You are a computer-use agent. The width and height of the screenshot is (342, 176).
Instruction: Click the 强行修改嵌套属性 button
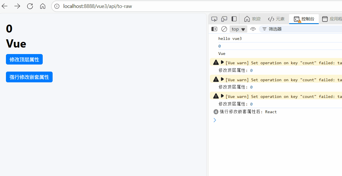29,77
